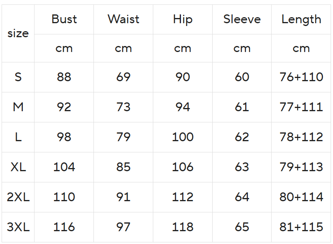This screenshot has width=333, height=244.
Task: Select the 2XL size row label
Action: 18,197
